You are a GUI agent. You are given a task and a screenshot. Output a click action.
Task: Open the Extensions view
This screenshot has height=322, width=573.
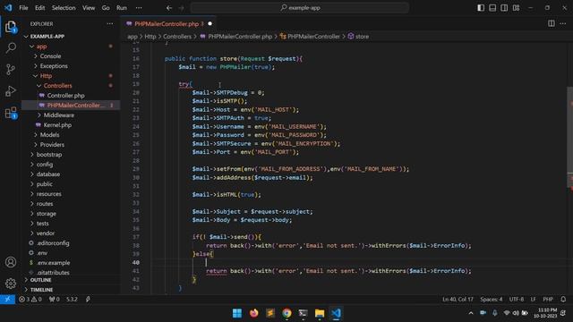[x=11, y=113]
